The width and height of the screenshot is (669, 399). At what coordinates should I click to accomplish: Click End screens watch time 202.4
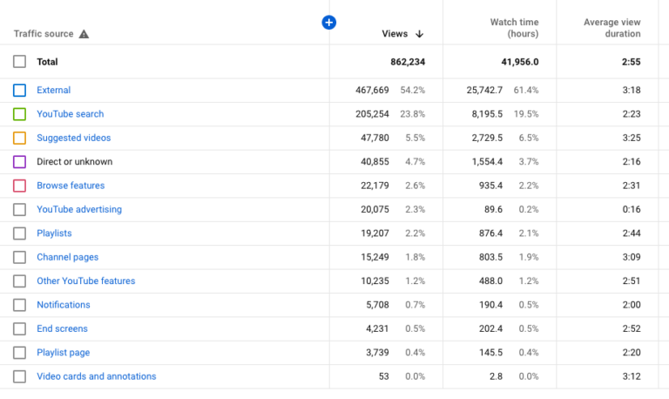(x=490, y=328)
